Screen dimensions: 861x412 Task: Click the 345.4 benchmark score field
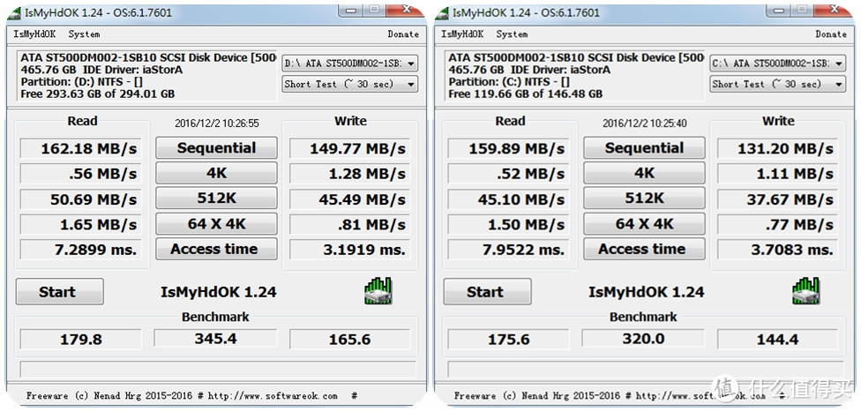point(215,339)
